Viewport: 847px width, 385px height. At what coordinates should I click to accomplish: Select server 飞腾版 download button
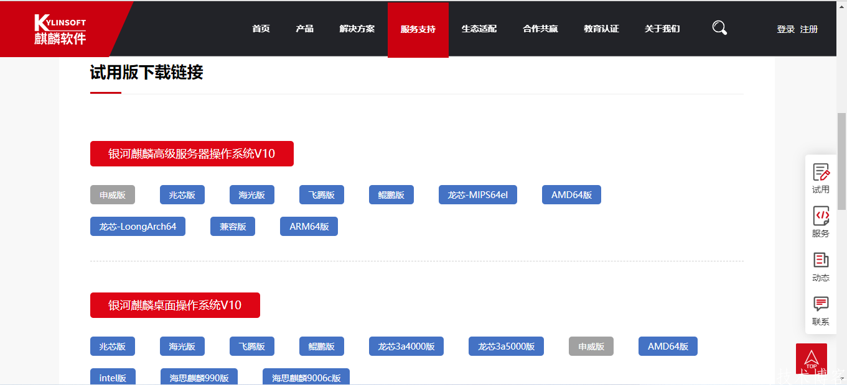point(322,195)
